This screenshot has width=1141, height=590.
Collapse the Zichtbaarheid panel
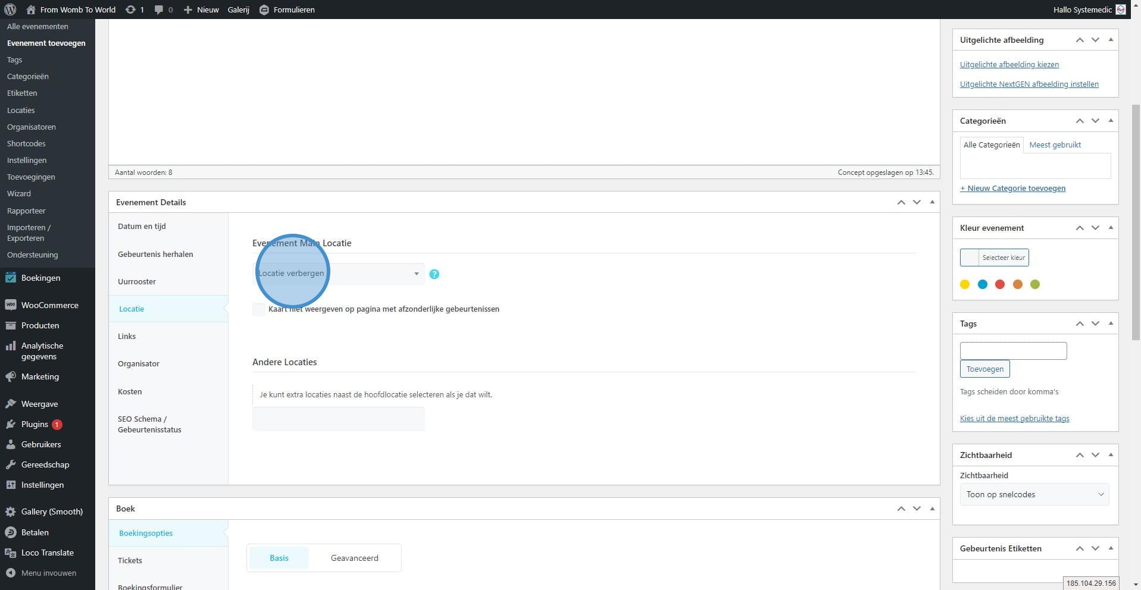[1111, 455]
